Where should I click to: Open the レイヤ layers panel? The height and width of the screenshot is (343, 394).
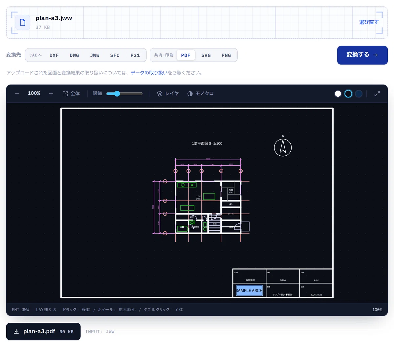coord(168,94)
